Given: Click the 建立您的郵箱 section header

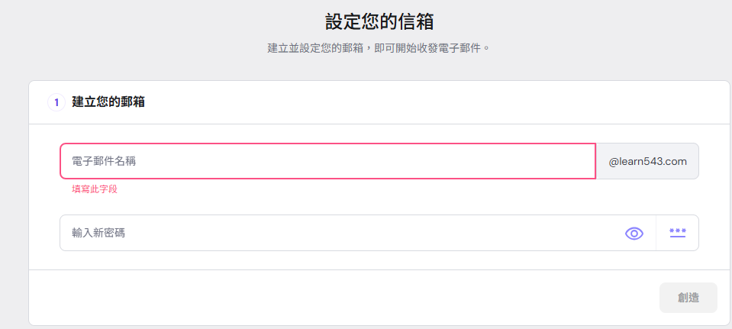Looking at the screenshot, I should click(108, 102).
